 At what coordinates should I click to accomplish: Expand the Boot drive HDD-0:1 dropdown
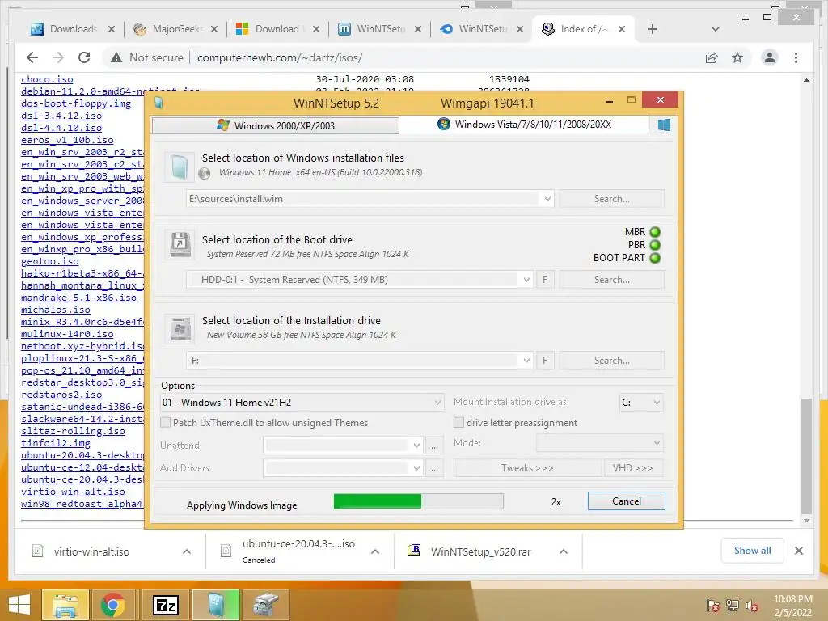526,280
